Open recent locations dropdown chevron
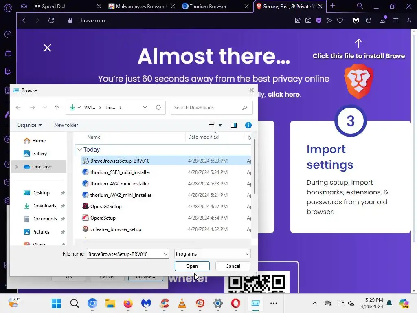 click(45, 108)
